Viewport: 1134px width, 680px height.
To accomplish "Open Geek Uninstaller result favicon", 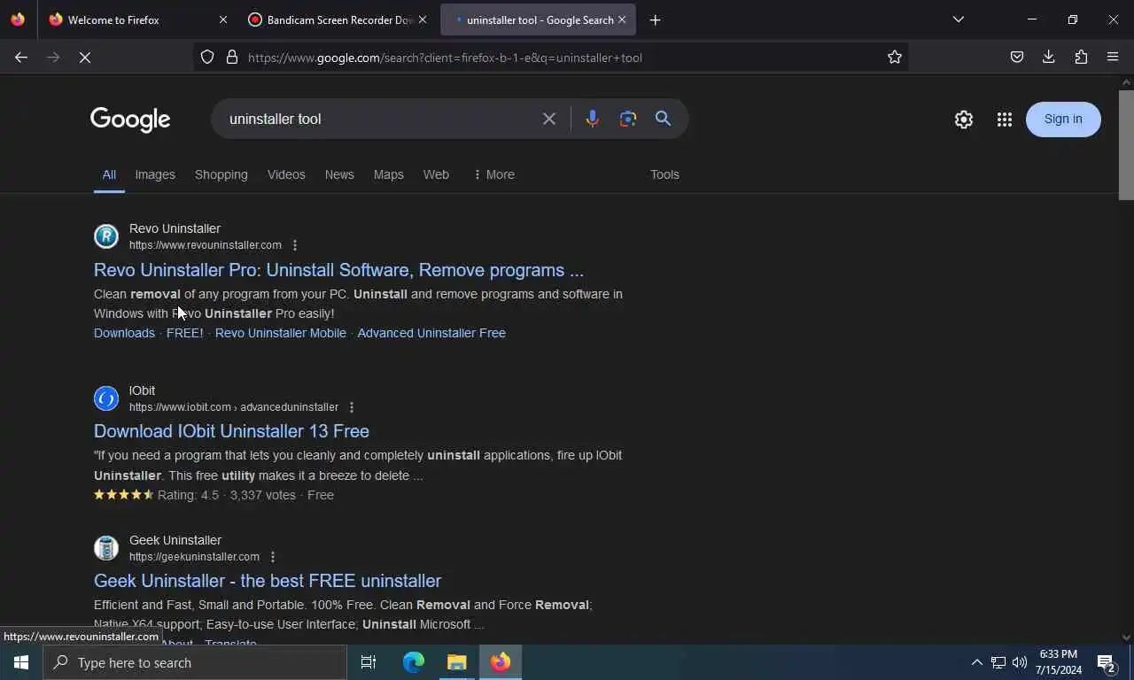I will pyautogui.click(x=106, y=548).
